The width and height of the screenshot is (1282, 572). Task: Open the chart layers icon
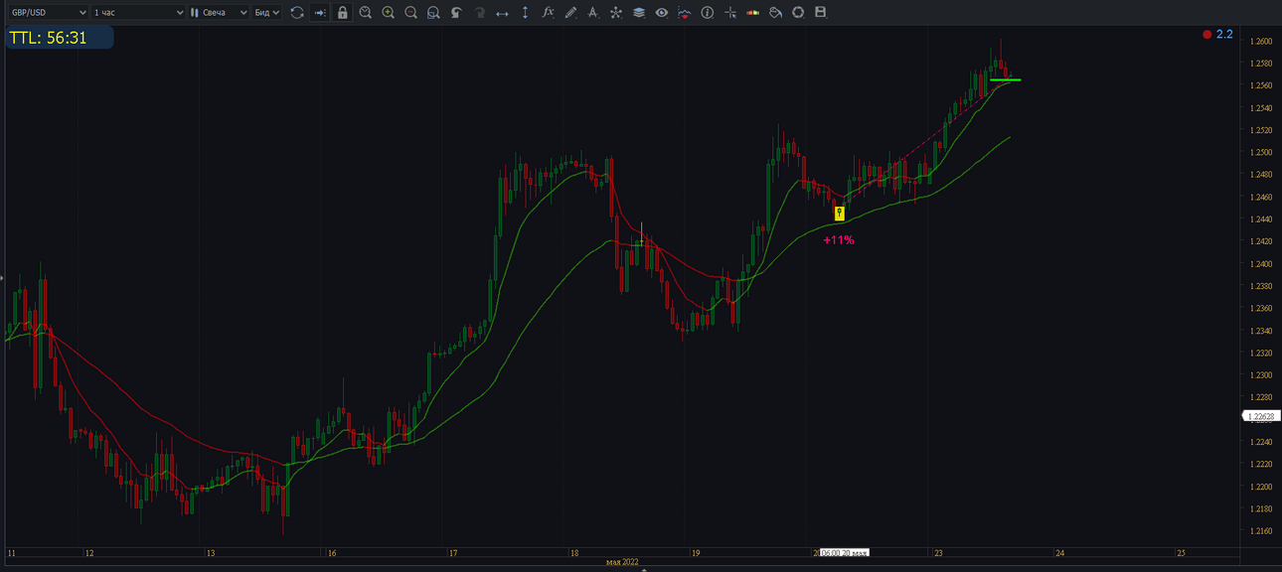pos(638,13)
